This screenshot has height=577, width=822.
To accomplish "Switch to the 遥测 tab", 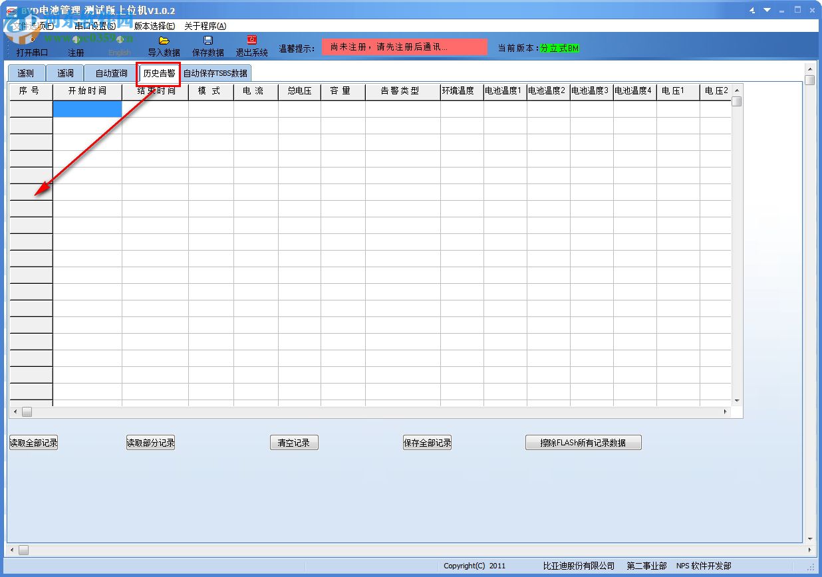I will click(x=26, y=73).
